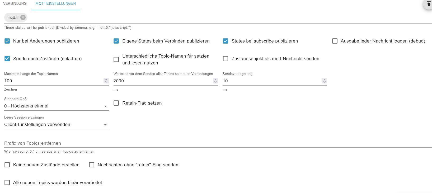Image resolution: width=432 pixels, height=193 pixels.
Task: Toggle States bei subscribe publizieren
Action: (226, 41)
